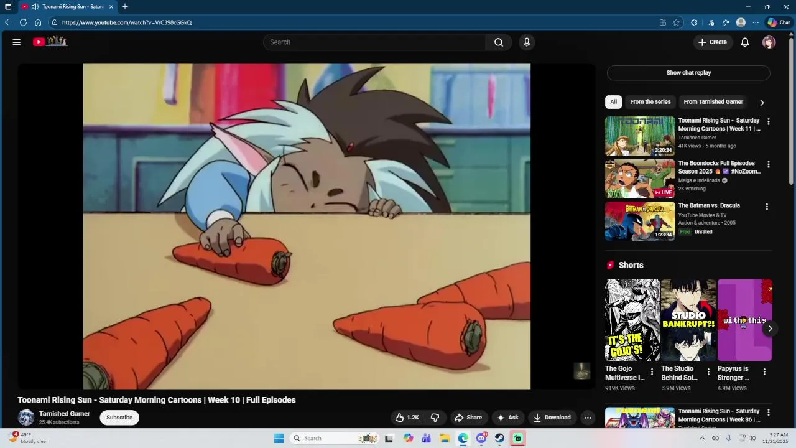Image resolution: width=796 pixels, height=448 pixels.
Task: Select the All filter chip
Action: tap(613, 102)
